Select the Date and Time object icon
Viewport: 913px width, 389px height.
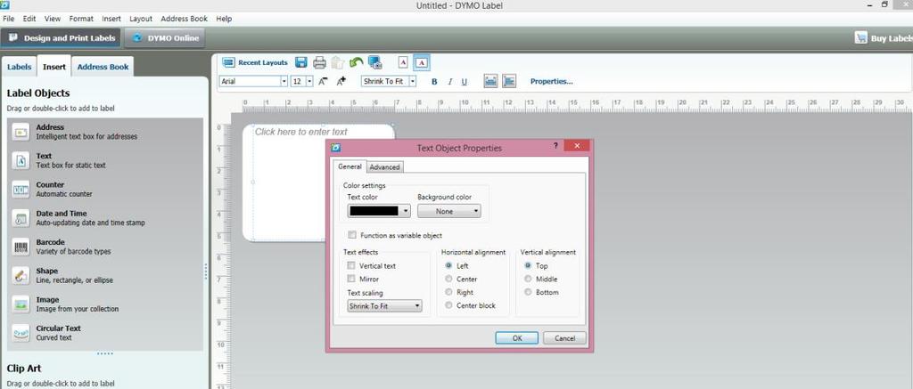pos(21,218)
